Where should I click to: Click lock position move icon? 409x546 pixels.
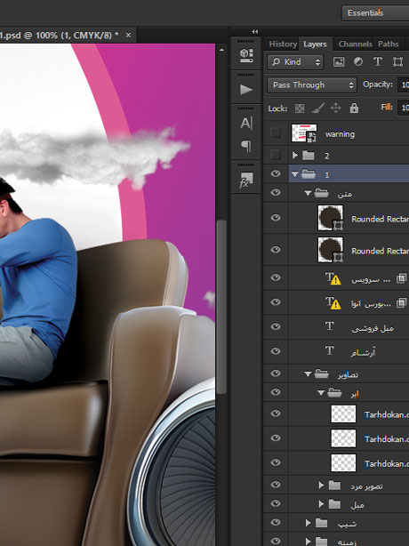[x=335, y=108]
